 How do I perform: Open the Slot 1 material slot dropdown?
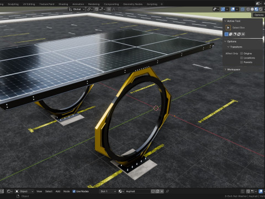click(107, 191)
